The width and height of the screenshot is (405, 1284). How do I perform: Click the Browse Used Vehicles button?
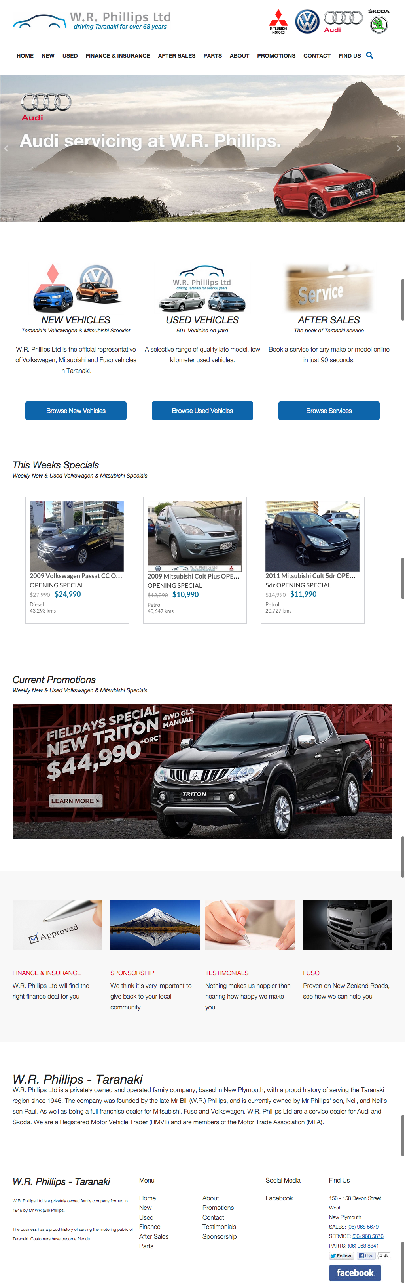(202, 411)
